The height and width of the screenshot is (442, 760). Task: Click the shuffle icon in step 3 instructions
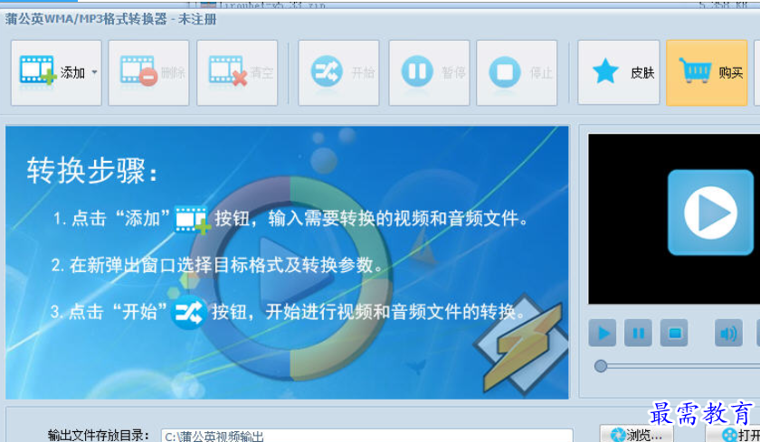189,312
